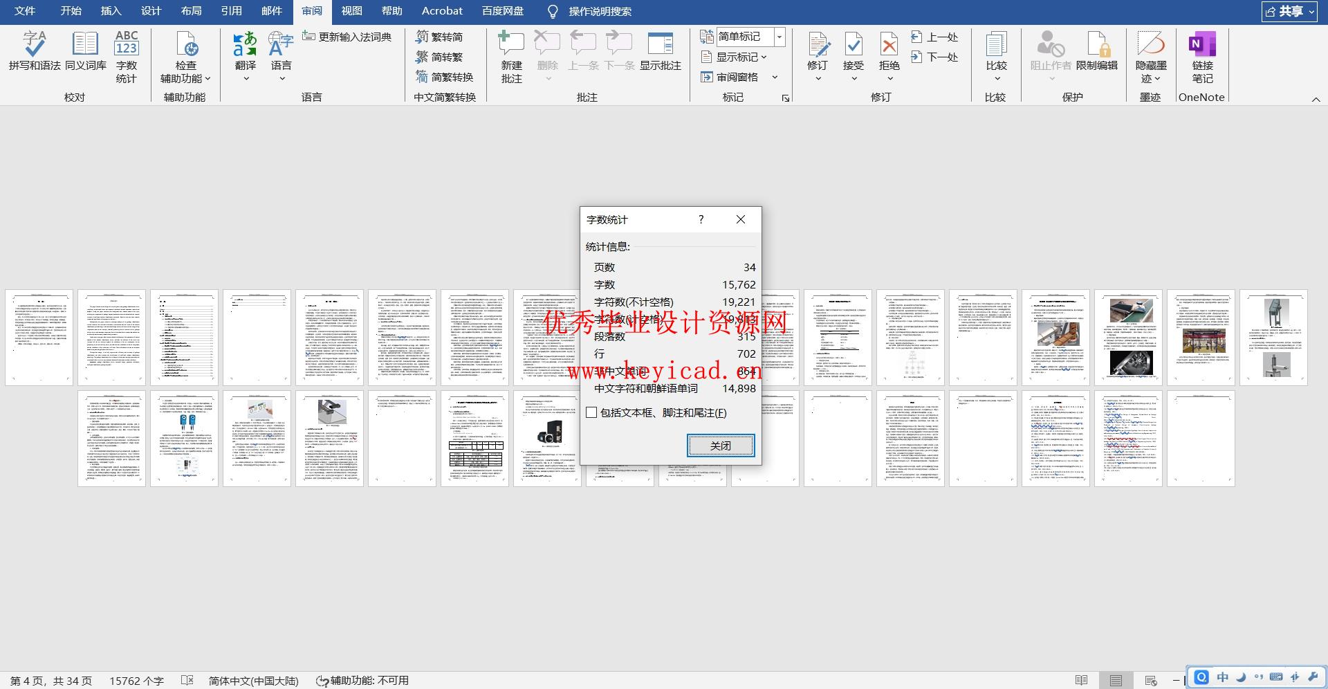1328x689 pixels.
Task: Open the Translate (翻译) dropdown arrow
Action: [x=246, y=78]
